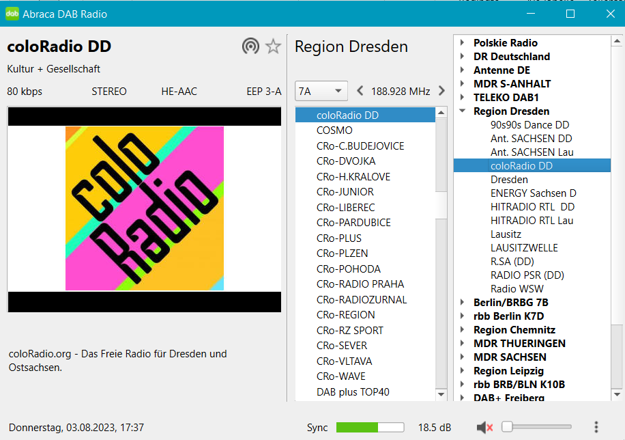
Task: Mark coloRadio DD as favorite with star
Action: coord(273,46)
